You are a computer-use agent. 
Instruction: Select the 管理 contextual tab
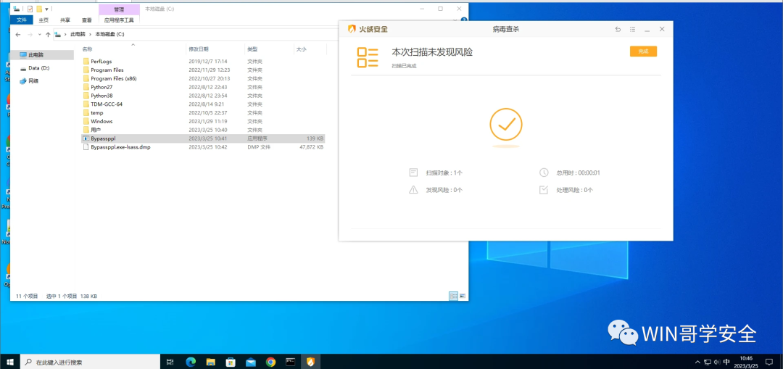(x=119, y=9)
